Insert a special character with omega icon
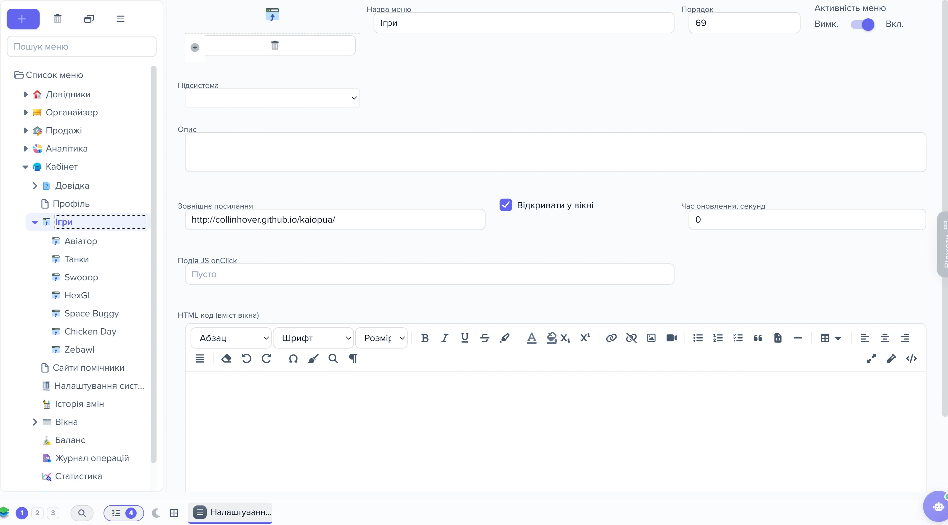The image size is (948, 525). [x=293, y=358]
